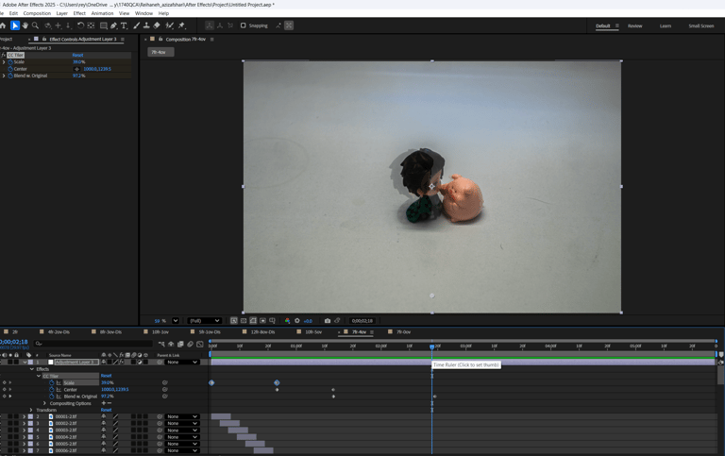Click the current time indicator playhead
The width and height of the screenshot is (725, 456).
pyautogui.click(x=431, y=346)
